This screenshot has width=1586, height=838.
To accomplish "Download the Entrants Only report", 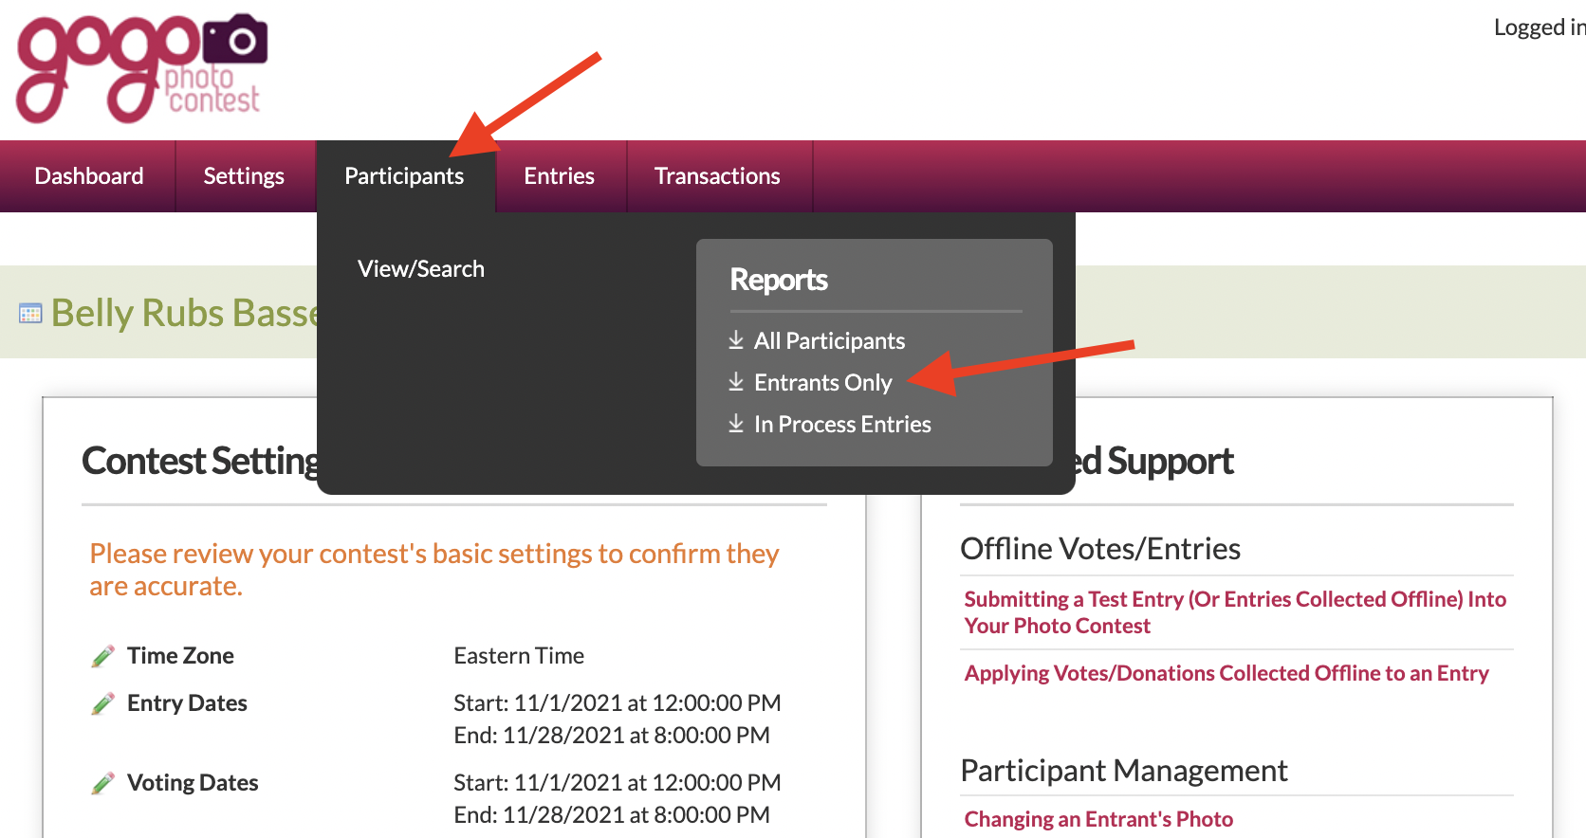I will 822,382.
